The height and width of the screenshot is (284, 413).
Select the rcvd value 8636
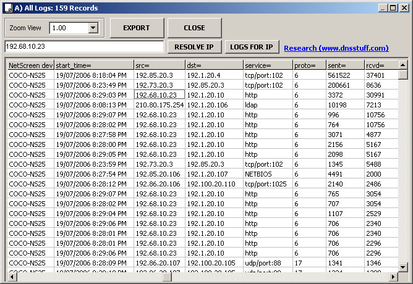381,85
